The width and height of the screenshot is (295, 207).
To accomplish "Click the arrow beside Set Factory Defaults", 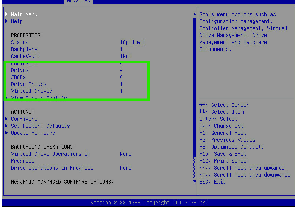I will pyautogui.click(x=7, y=126).
